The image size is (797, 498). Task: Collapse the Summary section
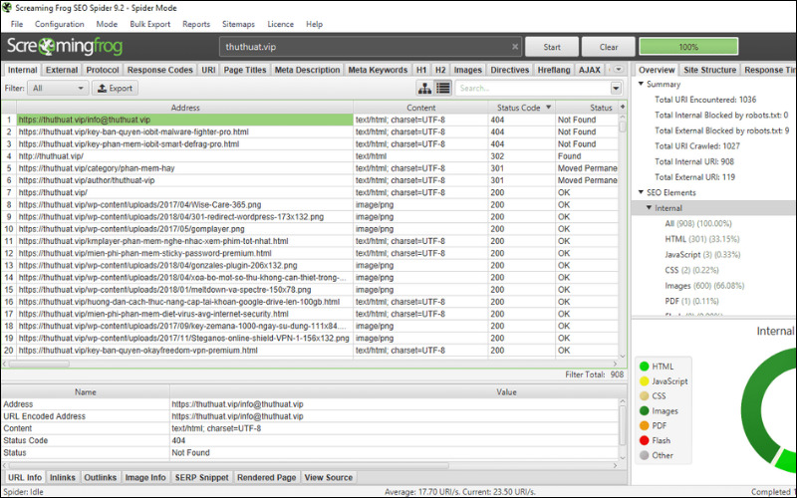click(641, 84)
